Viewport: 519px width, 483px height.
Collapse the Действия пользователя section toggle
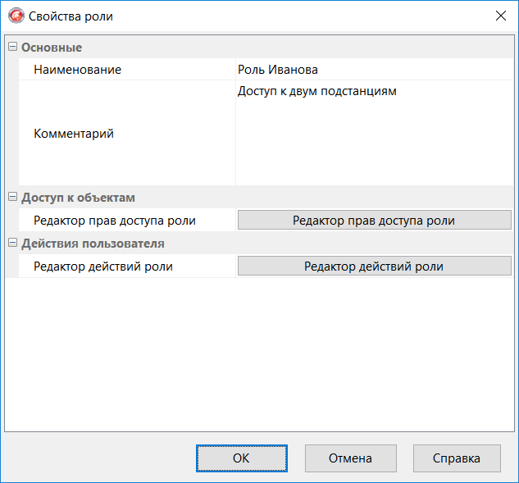tap(12, 243)
